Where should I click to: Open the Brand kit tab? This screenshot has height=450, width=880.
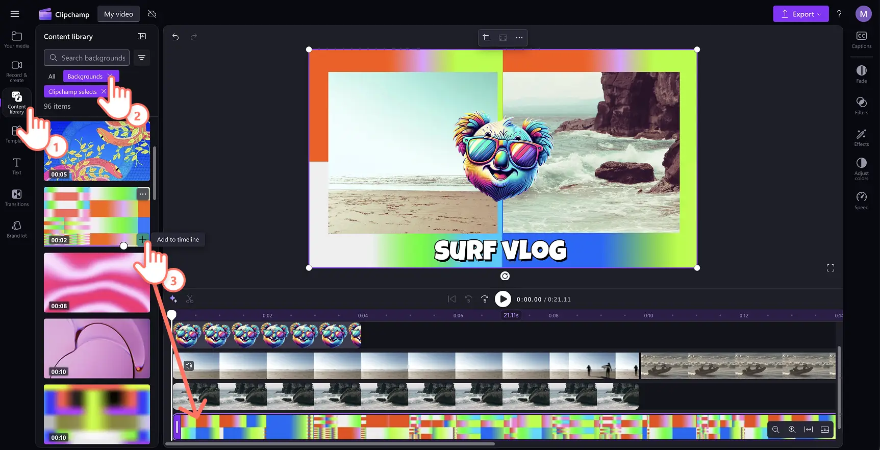click(17, 229)
